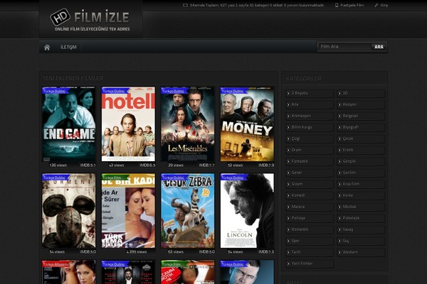Image resolution: width=427 pixels, height=284 pixels.
Task: Click the "IMDB:6.5" rating under Hotell
Action: tap(147, 165)
